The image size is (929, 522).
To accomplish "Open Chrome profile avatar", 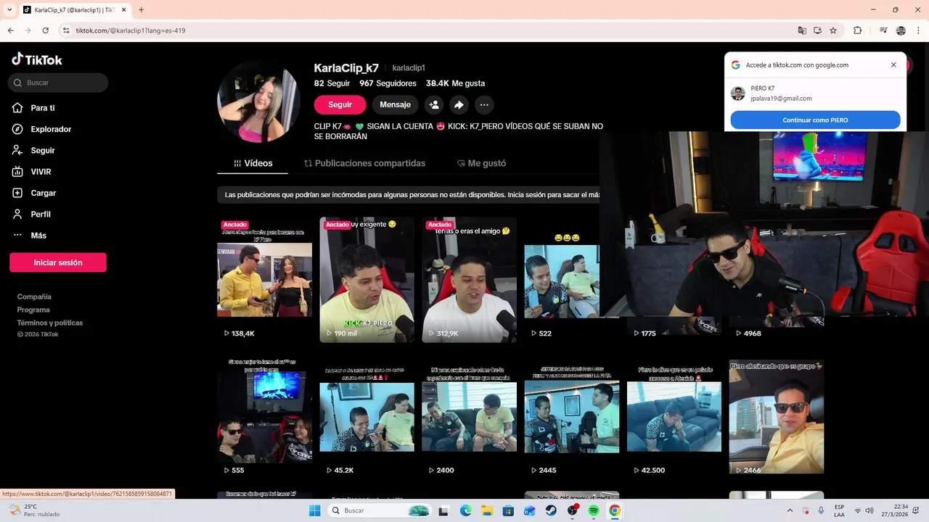I will coord(901,30).
